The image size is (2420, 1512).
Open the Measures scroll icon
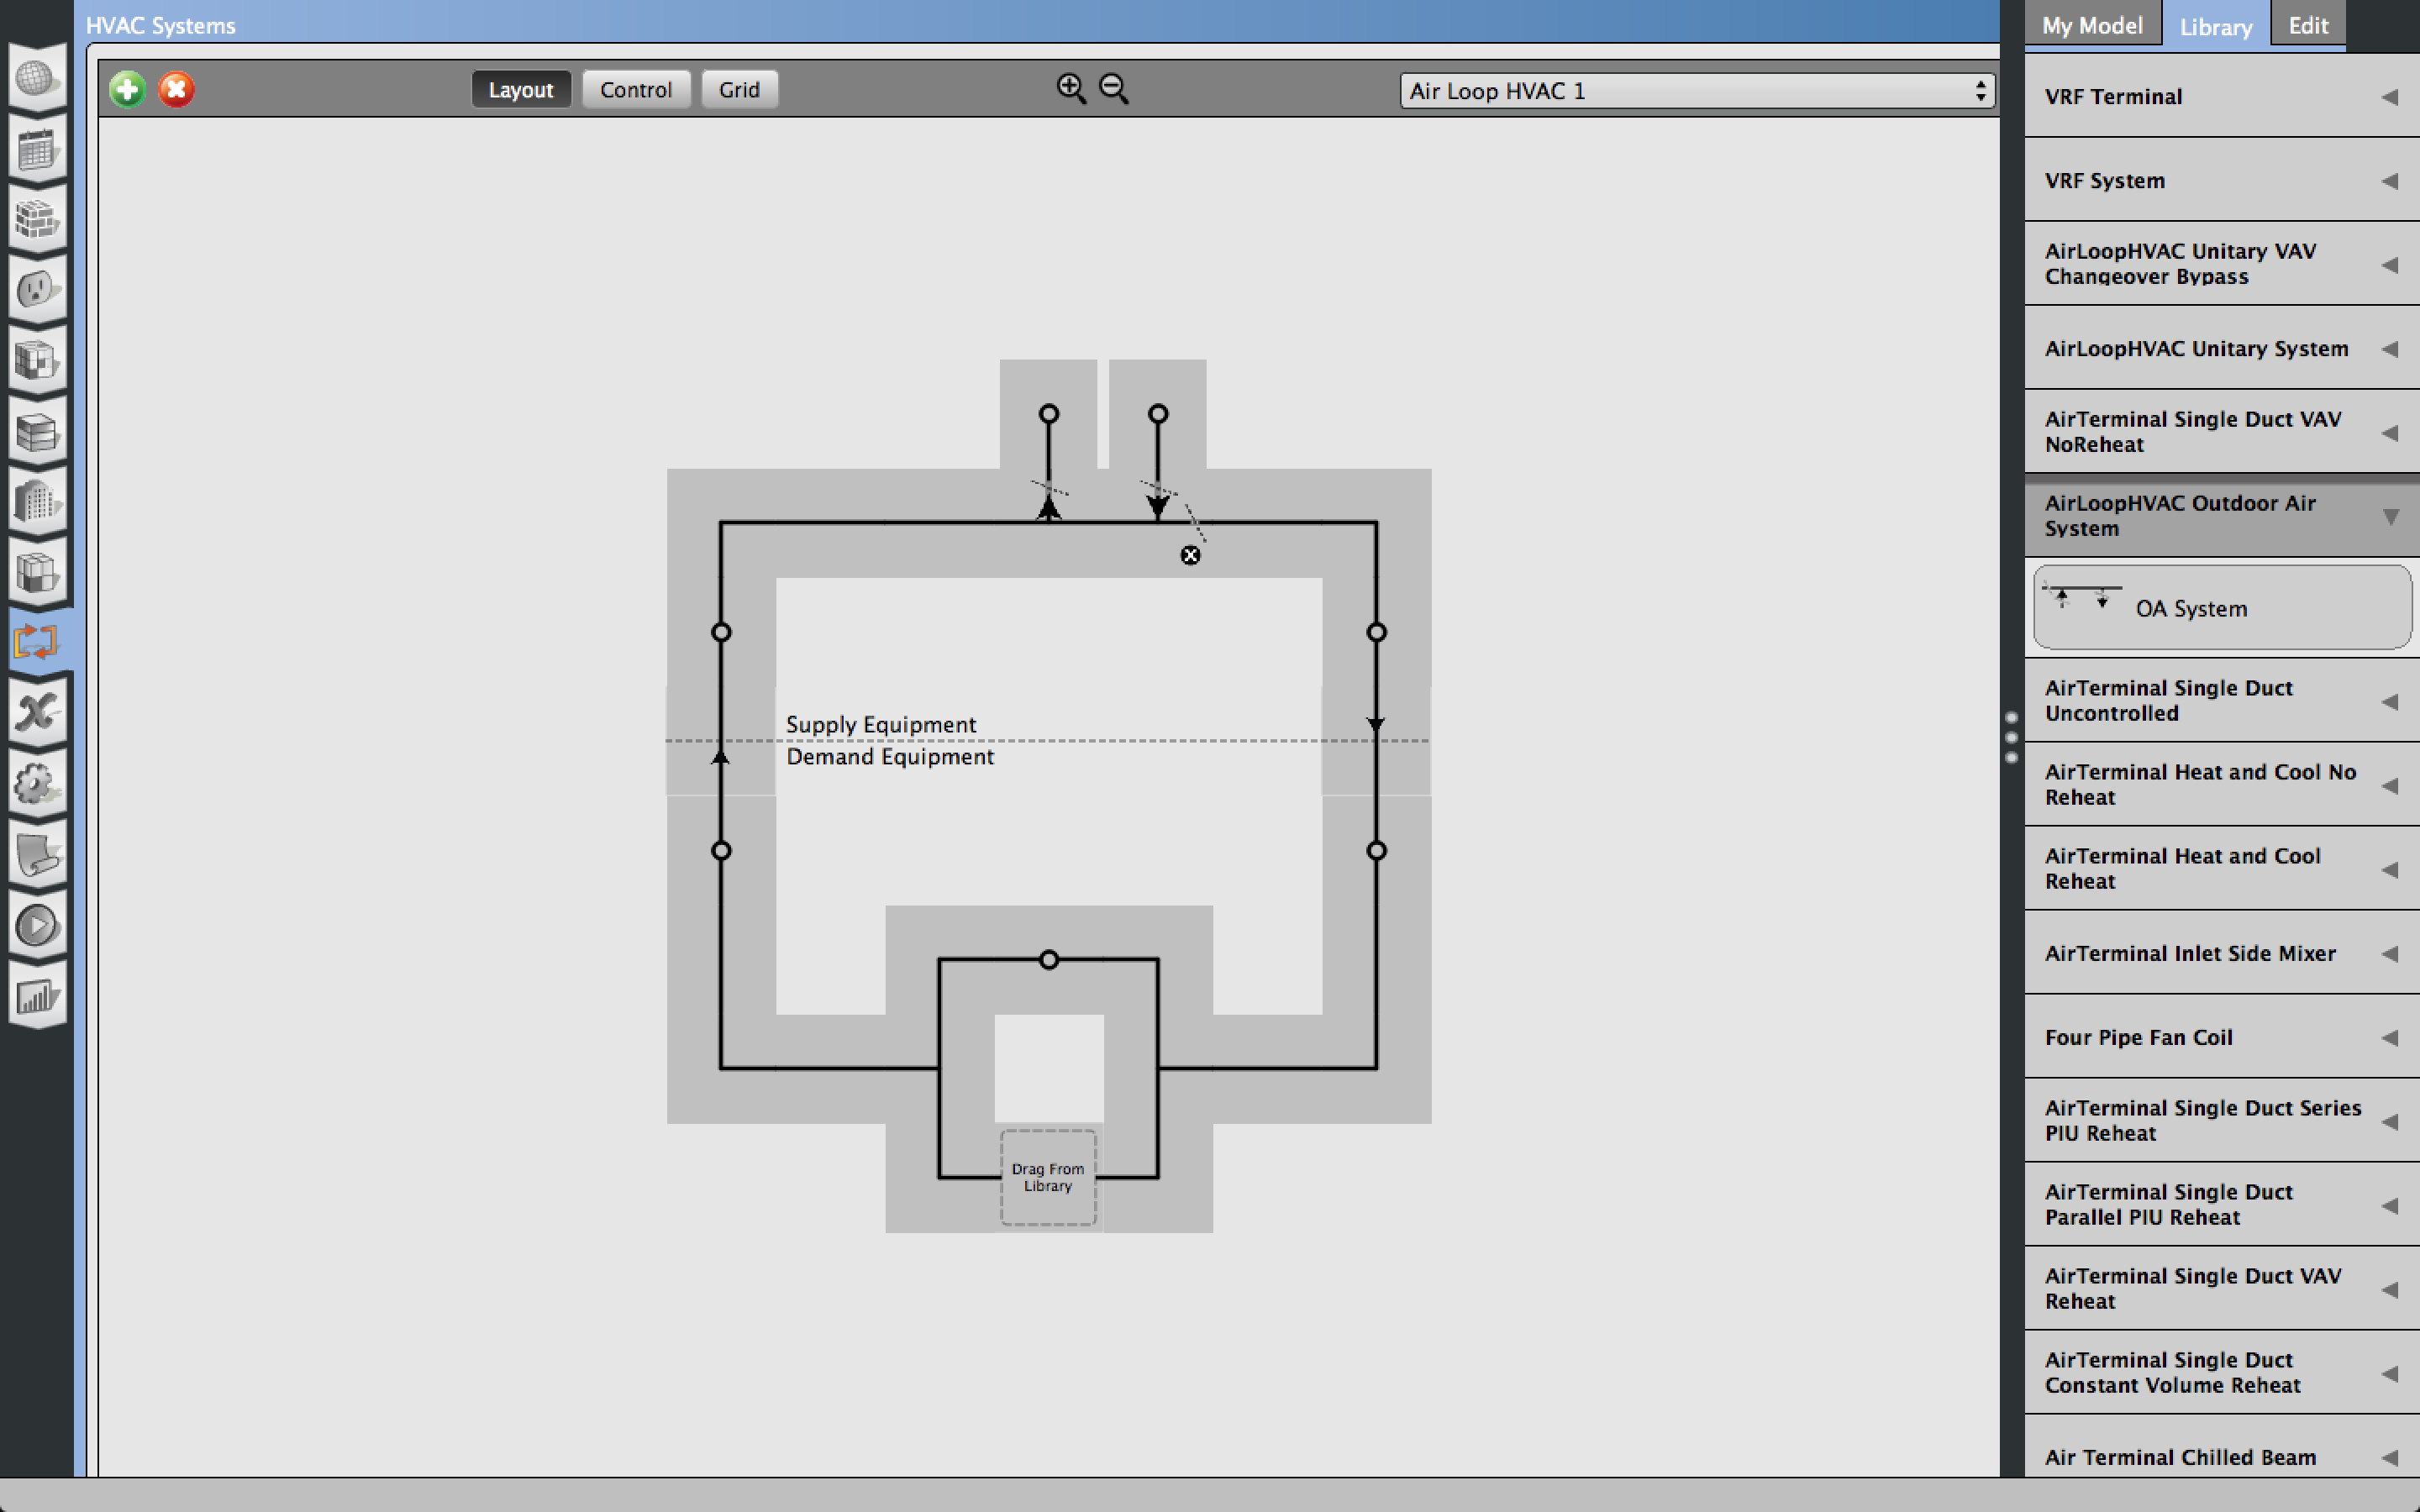point(36,855)
